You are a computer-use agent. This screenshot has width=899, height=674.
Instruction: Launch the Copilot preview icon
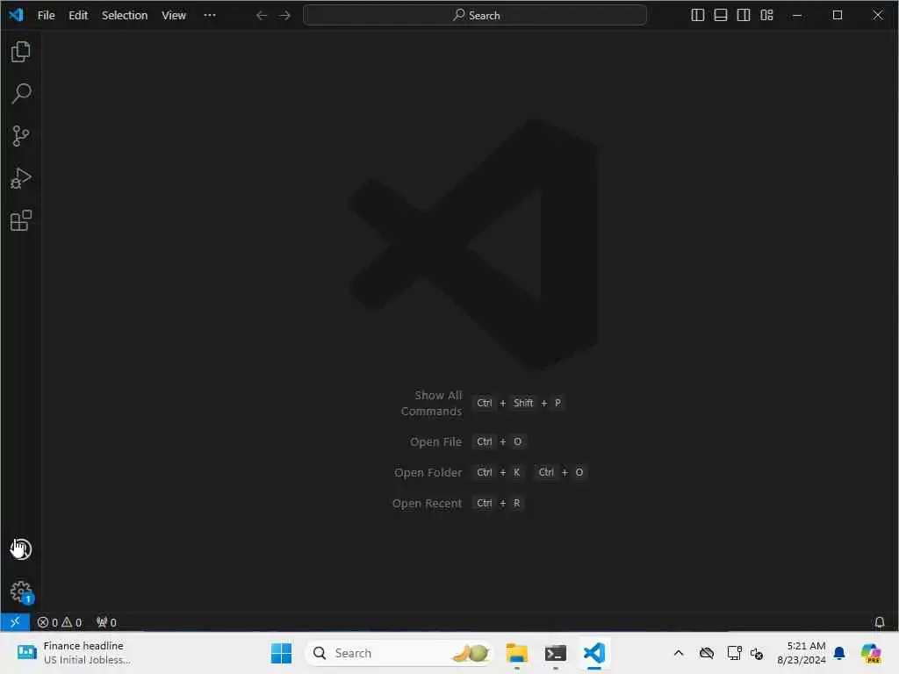(871, 653)
